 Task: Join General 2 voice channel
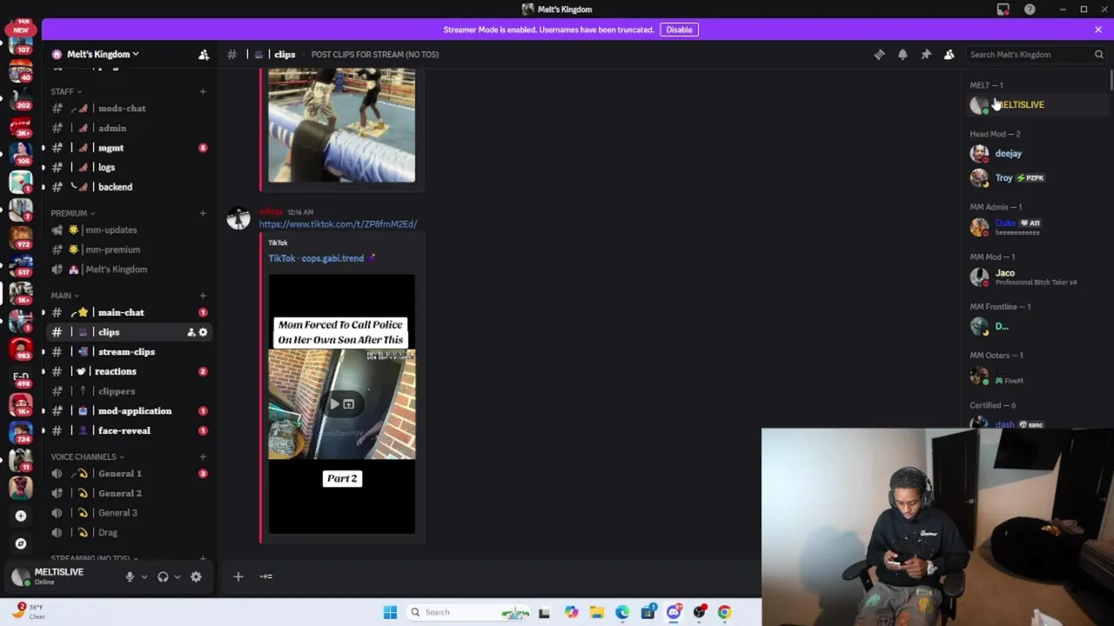point(129,493)
